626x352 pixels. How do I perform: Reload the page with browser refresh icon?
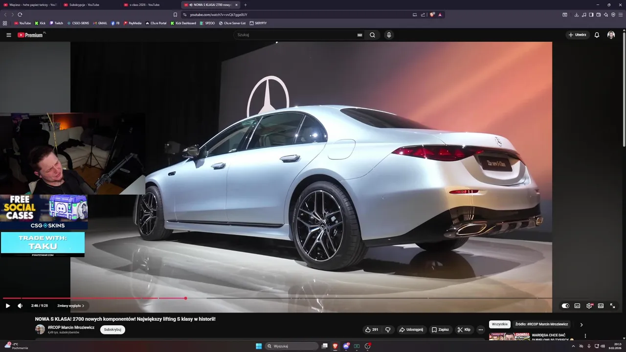coord(20,15)
